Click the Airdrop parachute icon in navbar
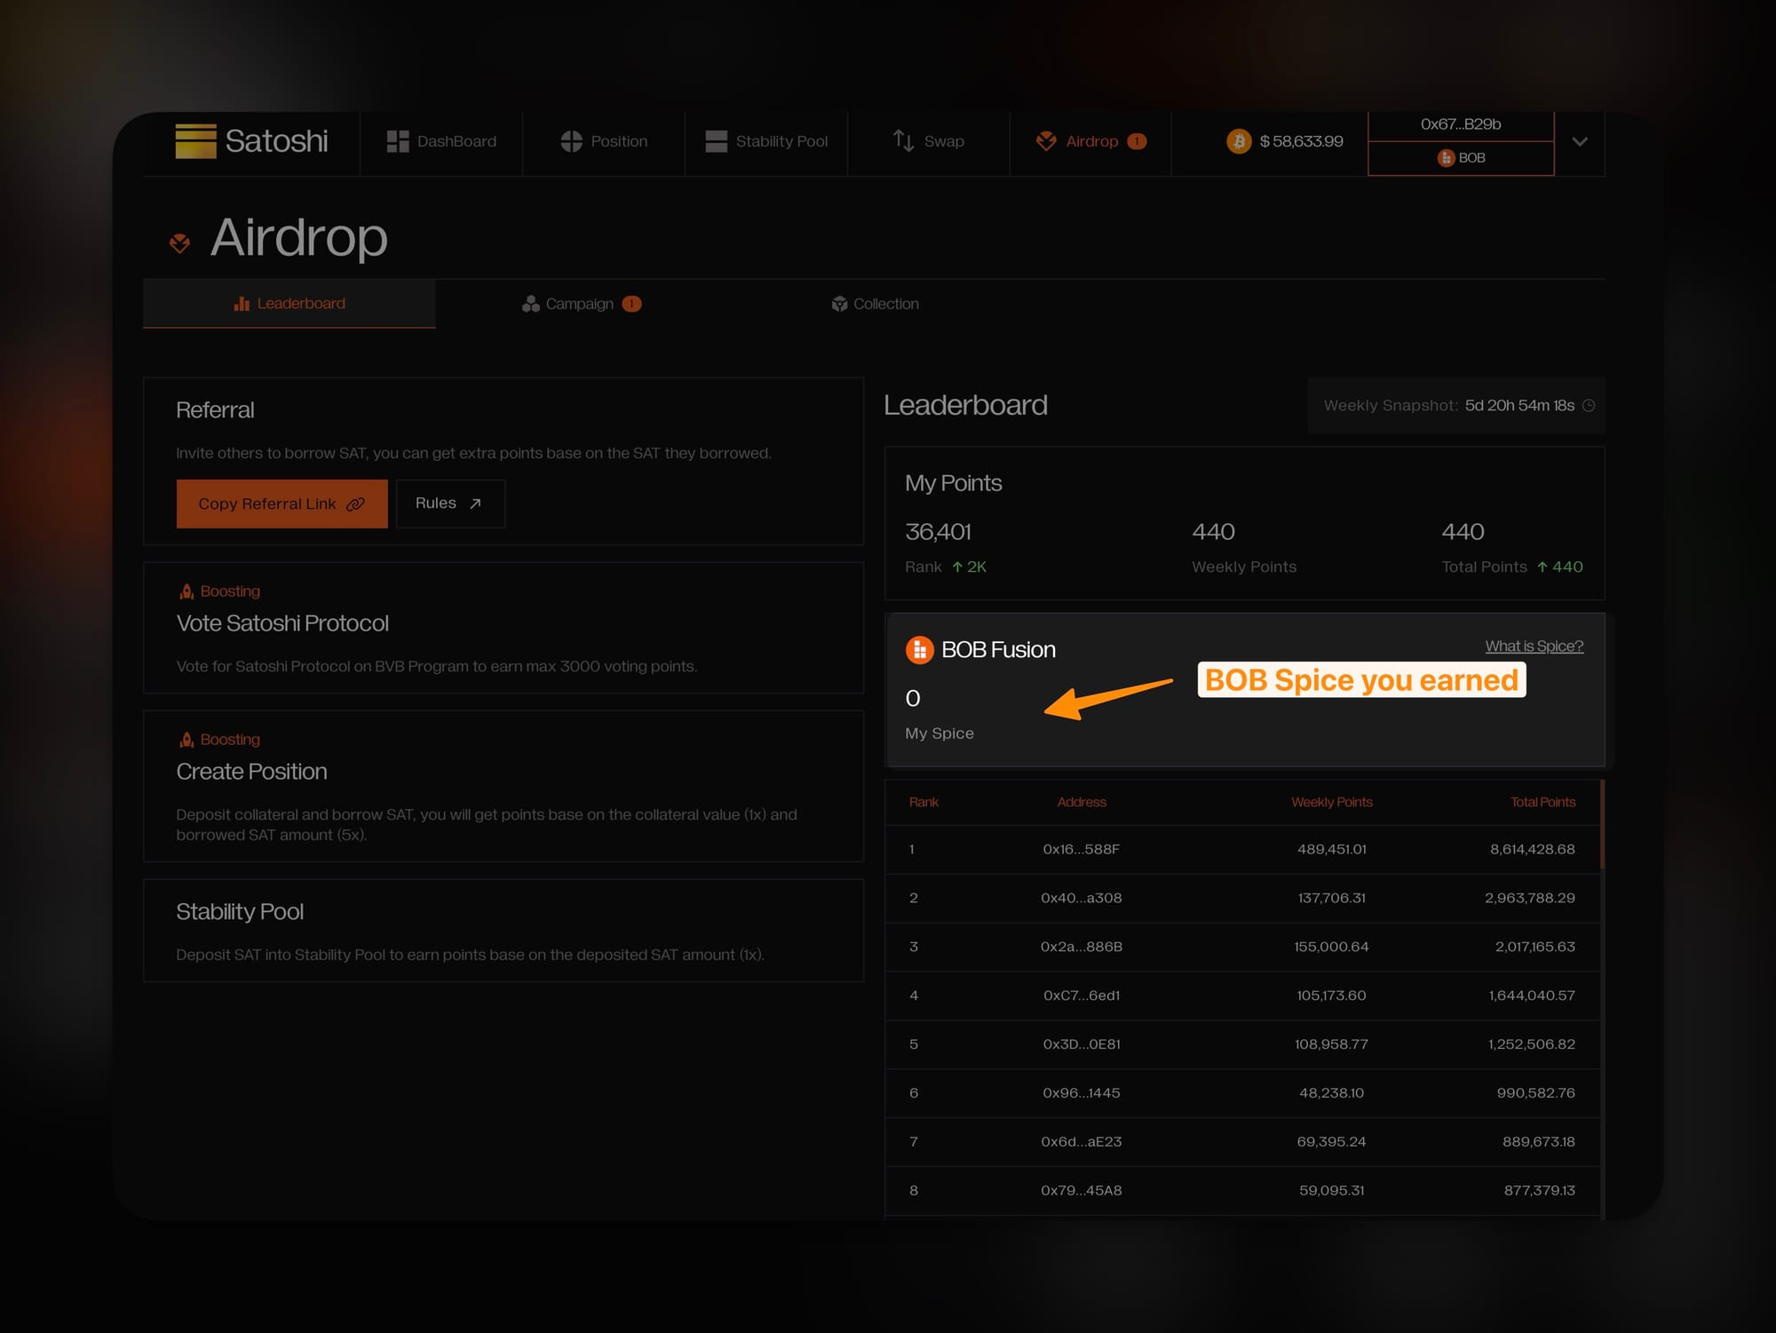Image resolution: width=1776 pixels, height=1333 pixels. coord(1046,141)
